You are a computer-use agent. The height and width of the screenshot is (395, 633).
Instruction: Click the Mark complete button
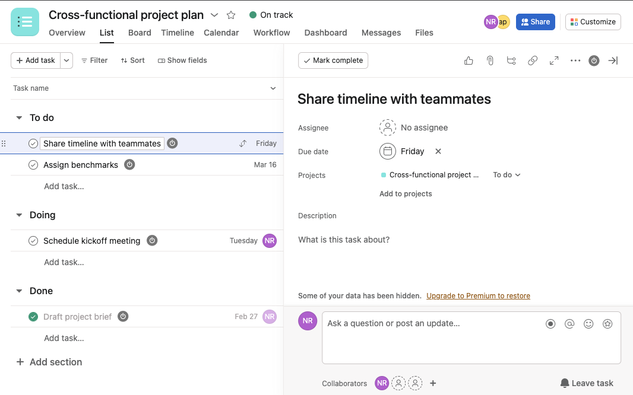[333, 60]
